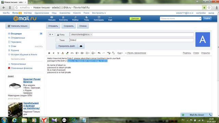Image resolution: width=219 pixels, height=123 pixels.
Task: Open the list style dropdown
Action: pos(88,53)
